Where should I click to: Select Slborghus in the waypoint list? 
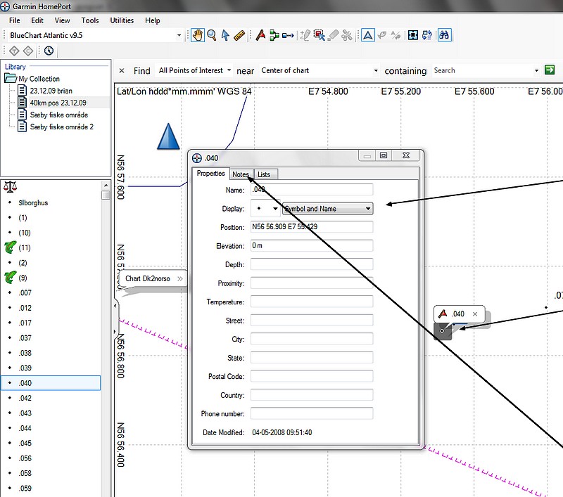coord(33,202)
